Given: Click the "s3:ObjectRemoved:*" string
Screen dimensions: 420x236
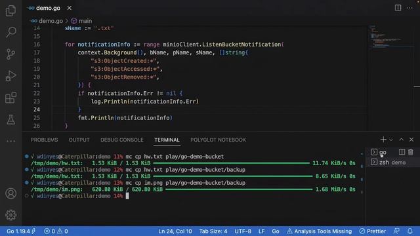Looking at the screenshot, I should pyautogui.click(x=123, y=77).
